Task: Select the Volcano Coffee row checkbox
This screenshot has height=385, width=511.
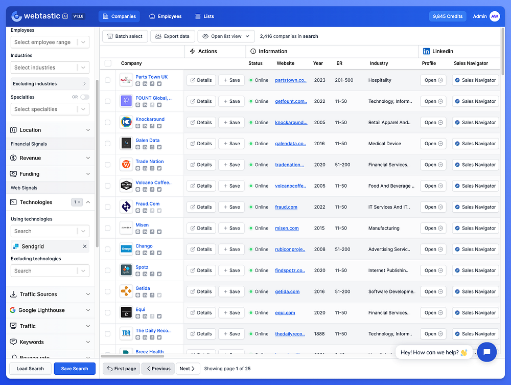Action: pos(107,186)
